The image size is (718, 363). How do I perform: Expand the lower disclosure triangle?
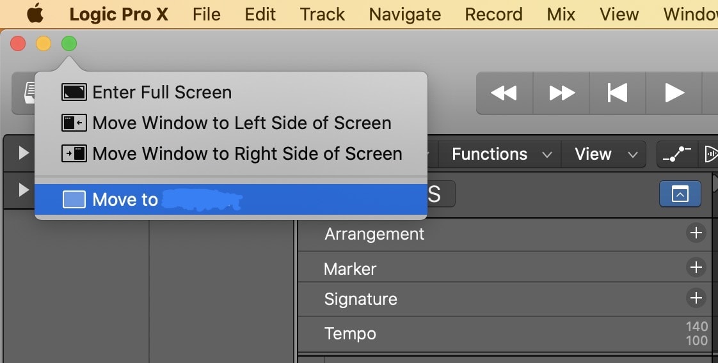(24, 190)
